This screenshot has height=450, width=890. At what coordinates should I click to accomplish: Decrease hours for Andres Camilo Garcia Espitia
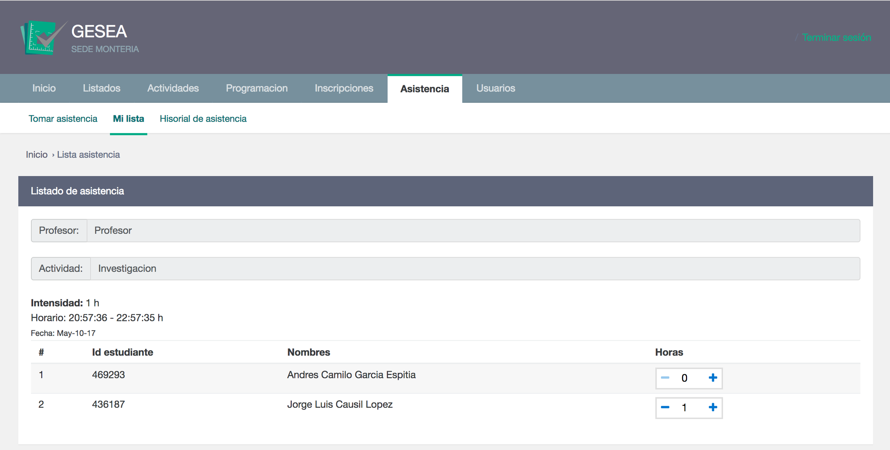click(x=665, y=378)
